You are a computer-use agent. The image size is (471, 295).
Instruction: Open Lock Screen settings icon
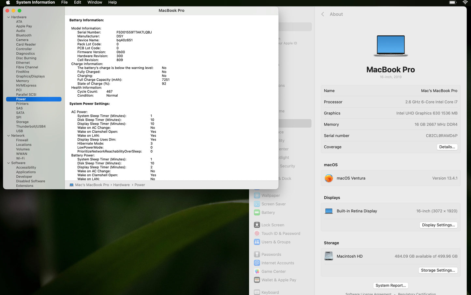coord(257,225)
